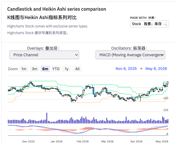This screenshot has height=149, width=175.
Task: Show All data range
Action: [x=77, y=69]
